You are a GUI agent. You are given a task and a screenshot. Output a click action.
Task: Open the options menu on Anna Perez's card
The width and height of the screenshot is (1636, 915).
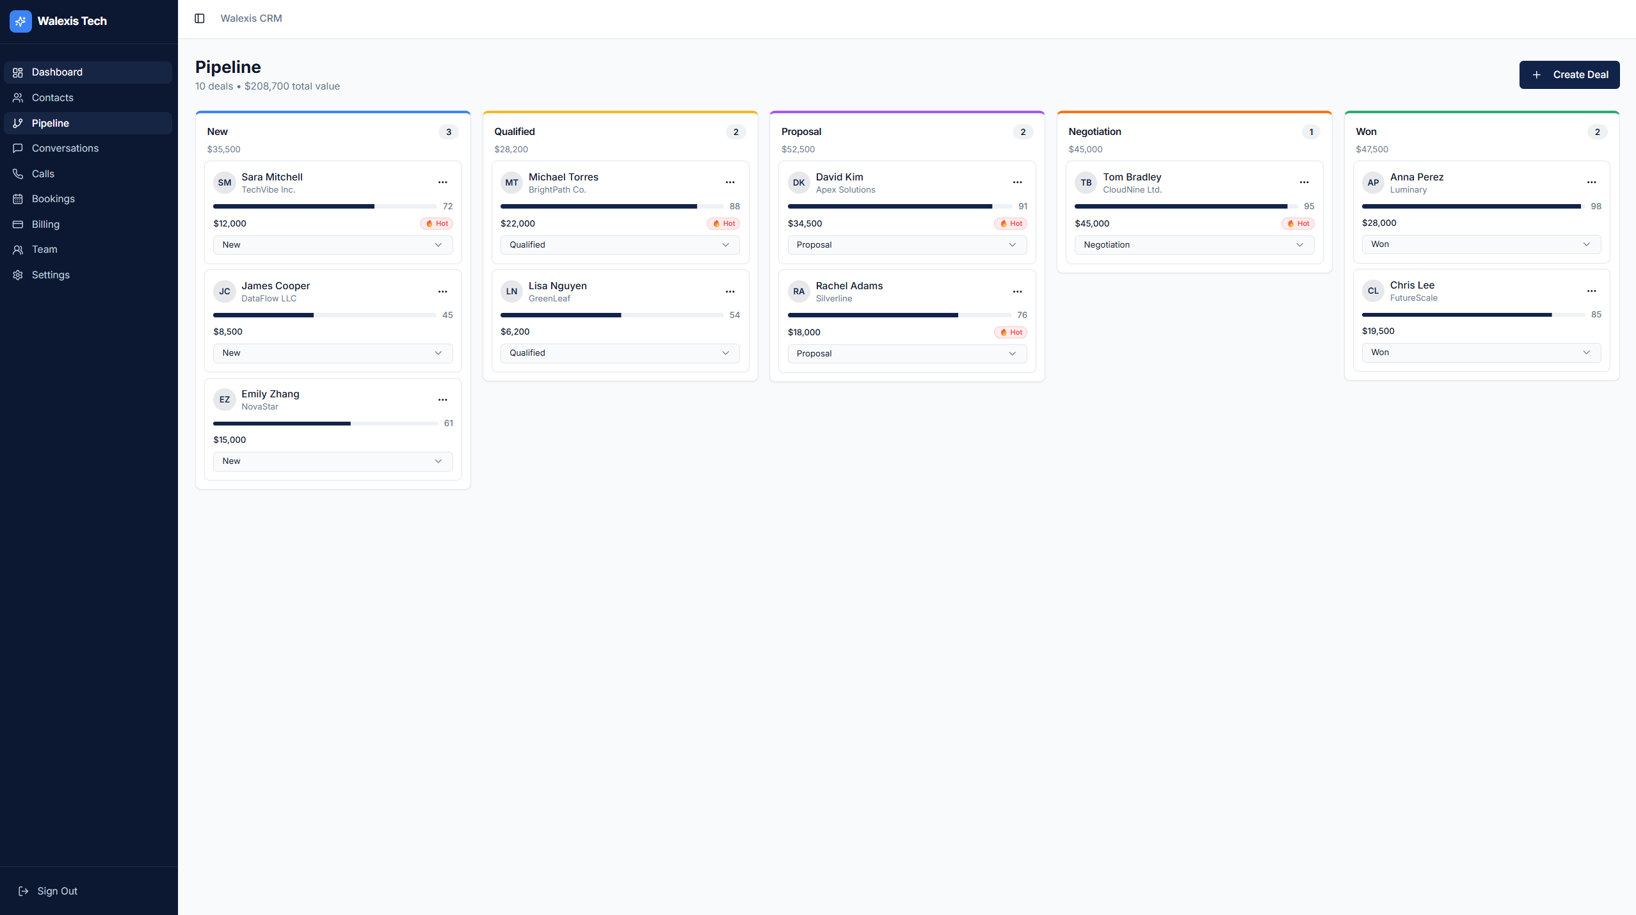tap(1592, 182)
